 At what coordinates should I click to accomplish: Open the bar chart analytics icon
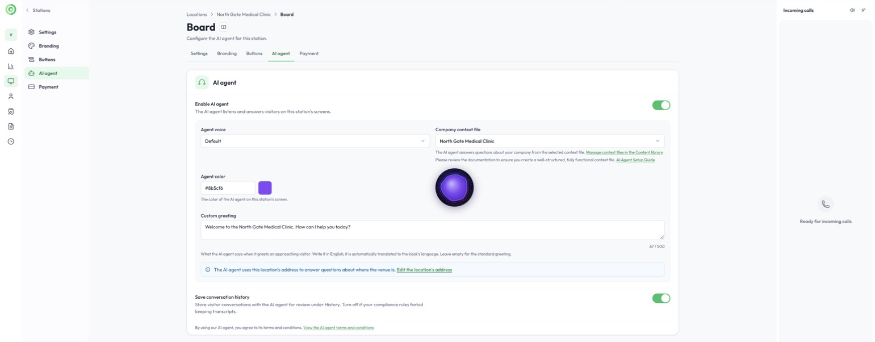(x=11, y=66)
